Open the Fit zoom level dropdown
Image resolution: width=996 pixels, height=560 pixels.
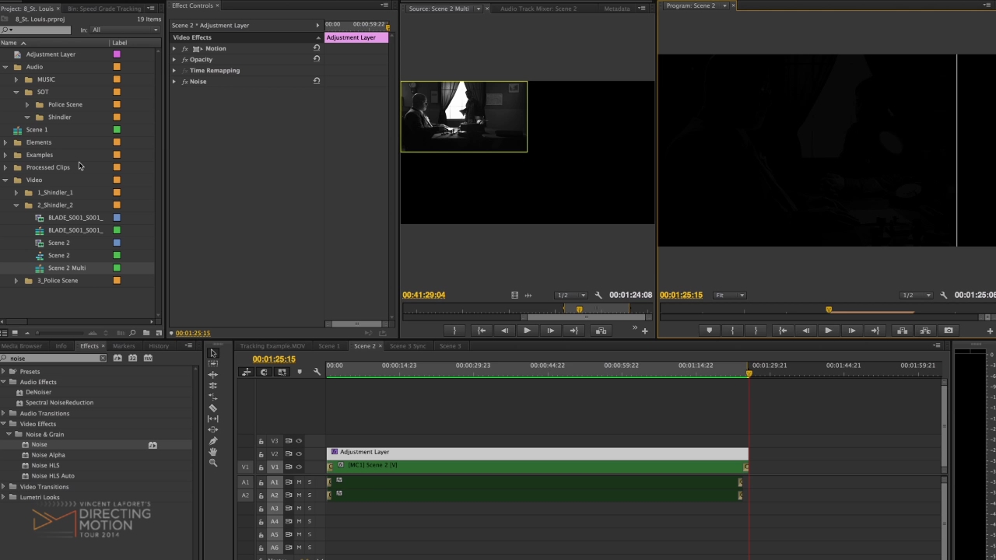click(x=730, y=296)
